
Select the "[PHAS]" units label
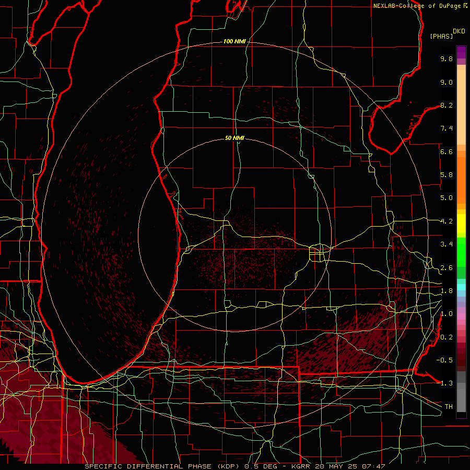441,36
